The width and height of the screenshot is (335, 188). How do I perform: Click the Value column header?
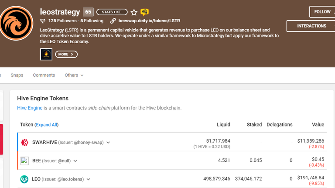(x=318, y=125)
